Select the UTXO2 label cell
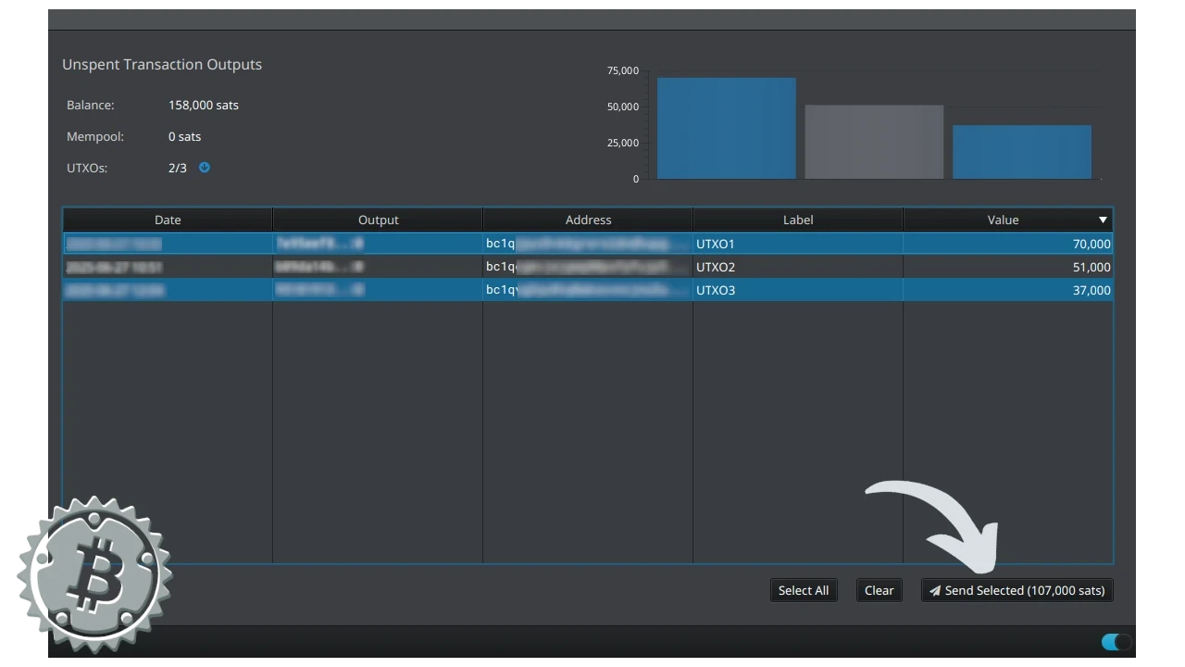The width and height of the screenshot is (1185, 667). coord(798,267)
